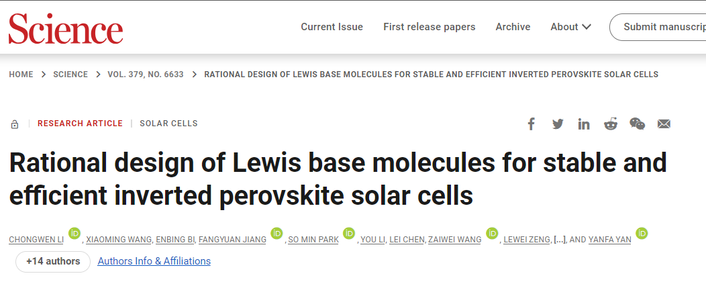Viewport: 706px width, 284px height.
Task: Navigate to Vol. 379, No. 6633 breadcrumb
Action: [146, 75]
